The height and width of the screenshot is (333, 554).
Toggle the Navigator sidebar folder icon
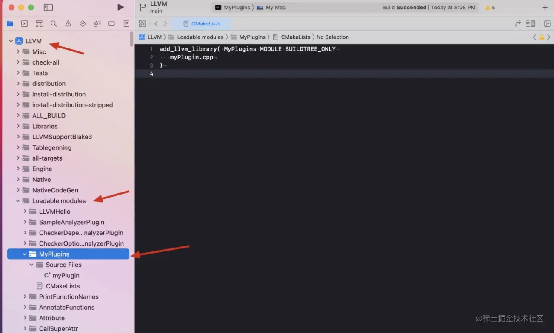pyautogui.click(x=48, y=7)
